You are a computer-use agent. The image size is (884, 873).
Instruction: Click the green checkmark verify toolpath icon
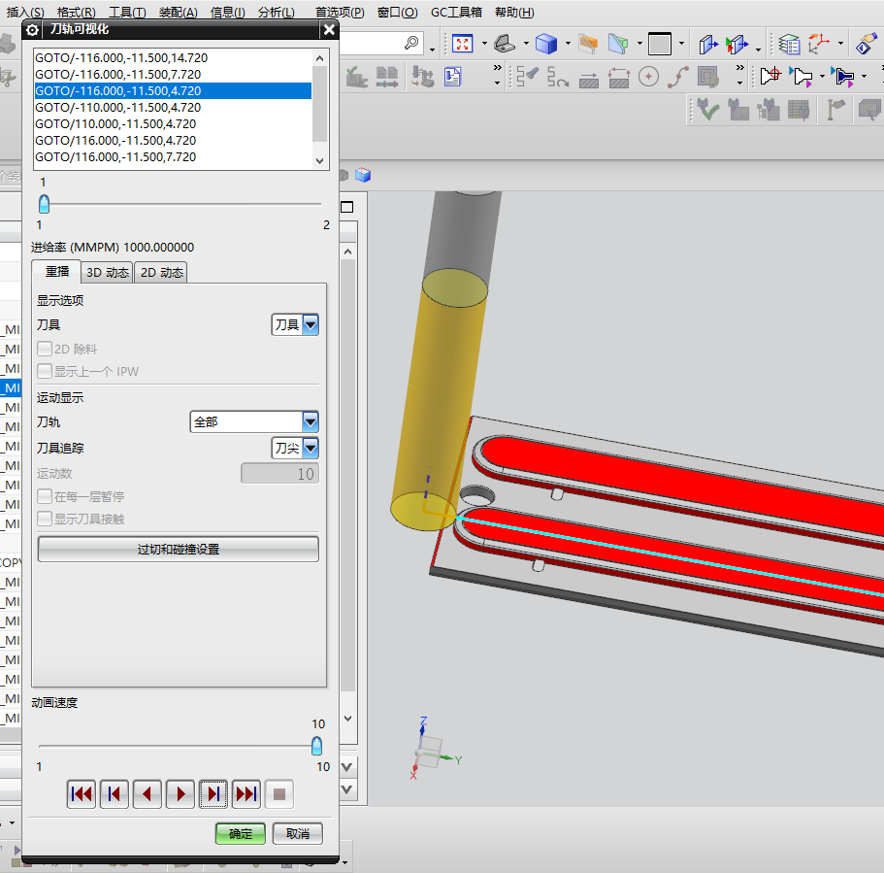(x=707, y=109)
